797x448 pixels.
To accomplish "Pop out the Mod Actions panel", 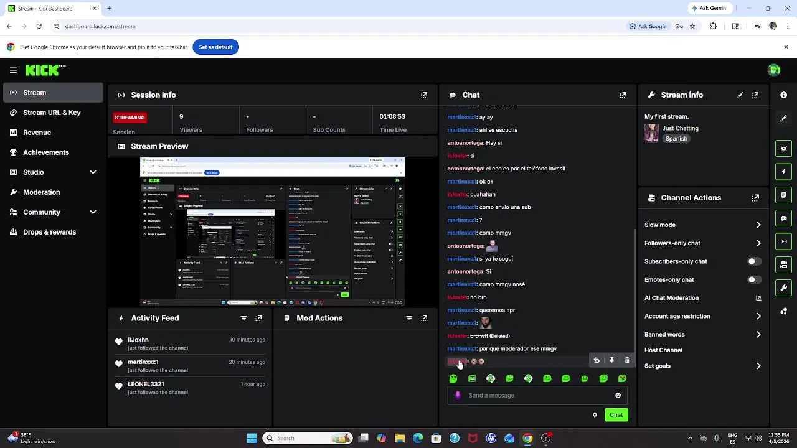I will [424, 318].
